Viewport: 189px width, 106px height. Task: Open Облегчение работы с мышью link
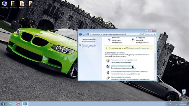(x=121, y=77)
